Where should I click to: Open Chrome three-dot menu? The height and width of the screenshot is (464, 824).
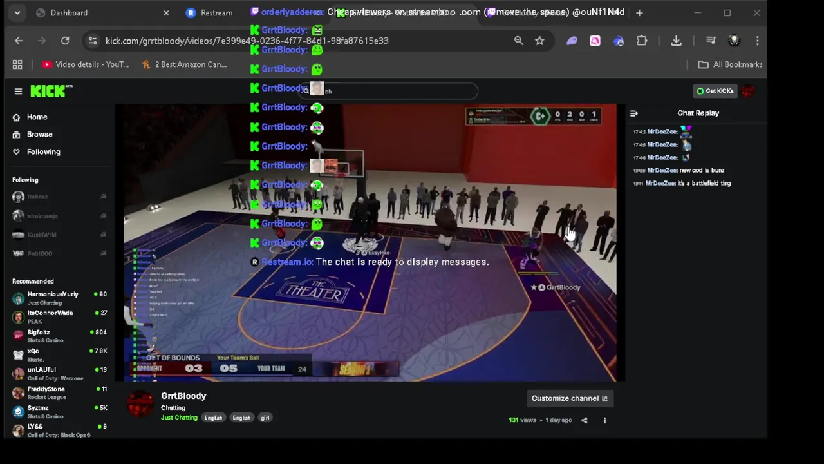pos(757,41)
